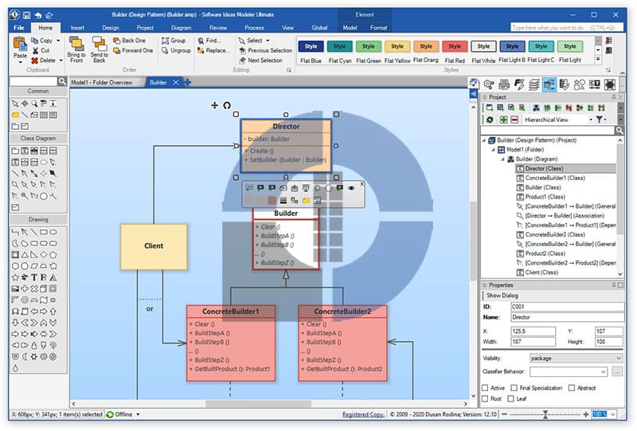Switch to the Insert ribbon tab
Viewport: 637px width, 431px height.
[x=77, y=28]
